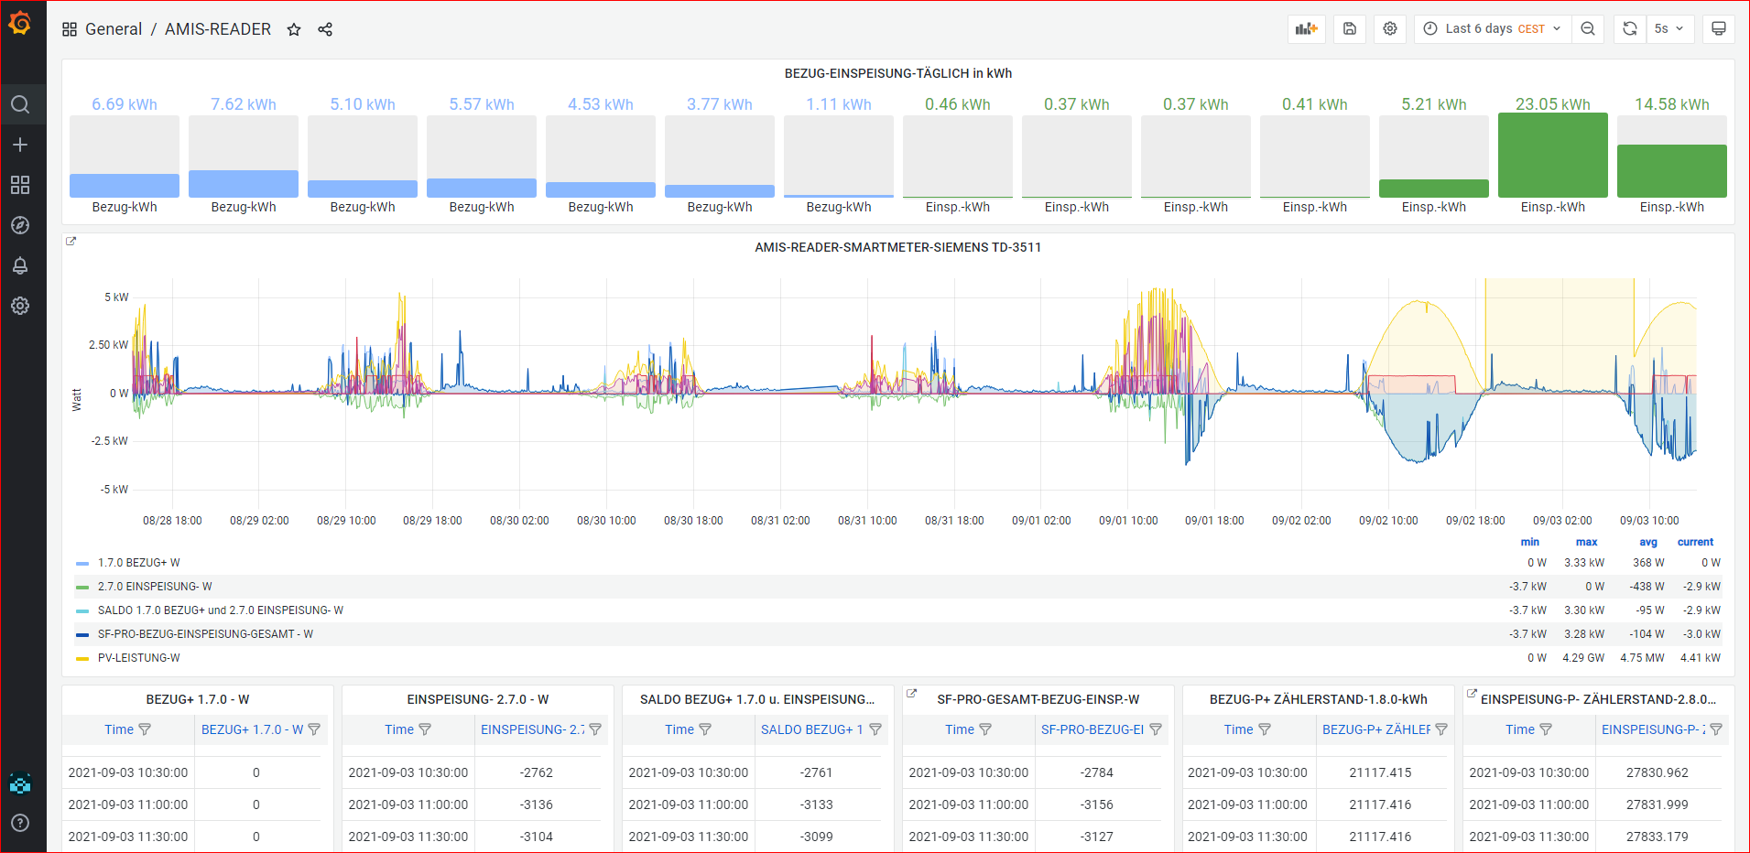Open the Grafana home logo
This screenshot has height=853, width=1750.
(x=20, y=22)
